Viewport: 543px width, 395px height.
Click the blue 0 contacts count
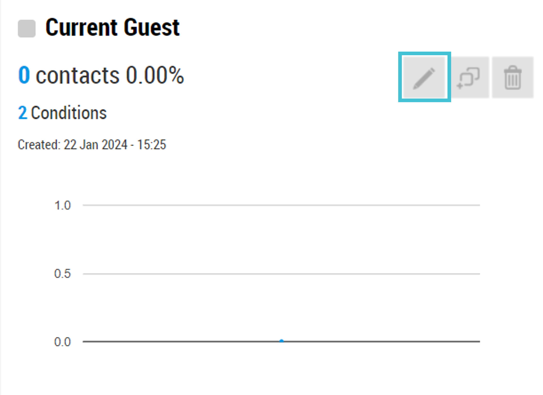coord(24,75)
